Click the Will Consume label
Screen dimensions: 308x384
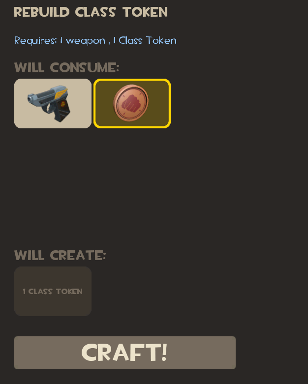pyautogui.click(x=66, y=67)
